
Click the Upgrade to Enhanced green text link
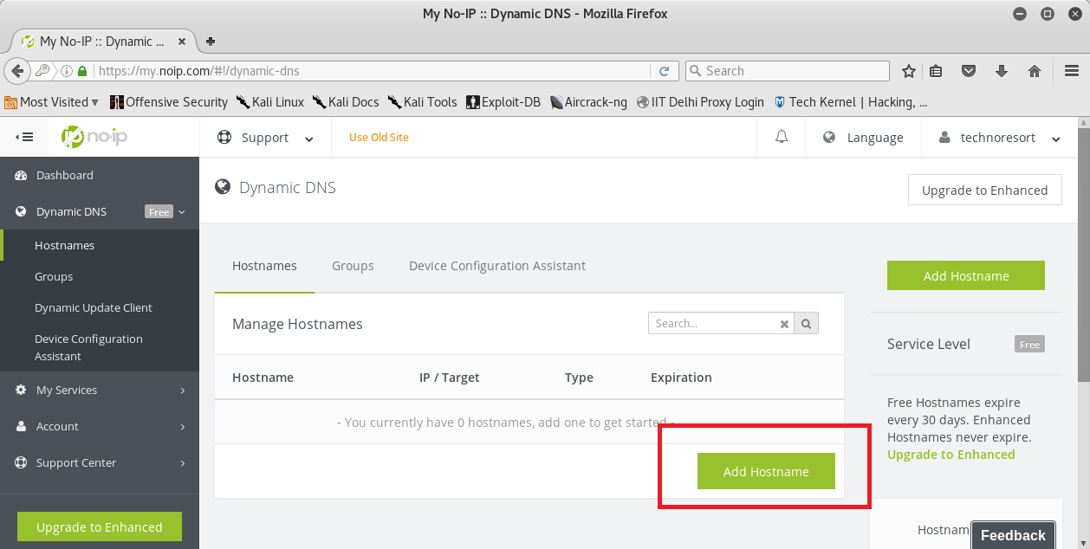[x=951, y=455]
